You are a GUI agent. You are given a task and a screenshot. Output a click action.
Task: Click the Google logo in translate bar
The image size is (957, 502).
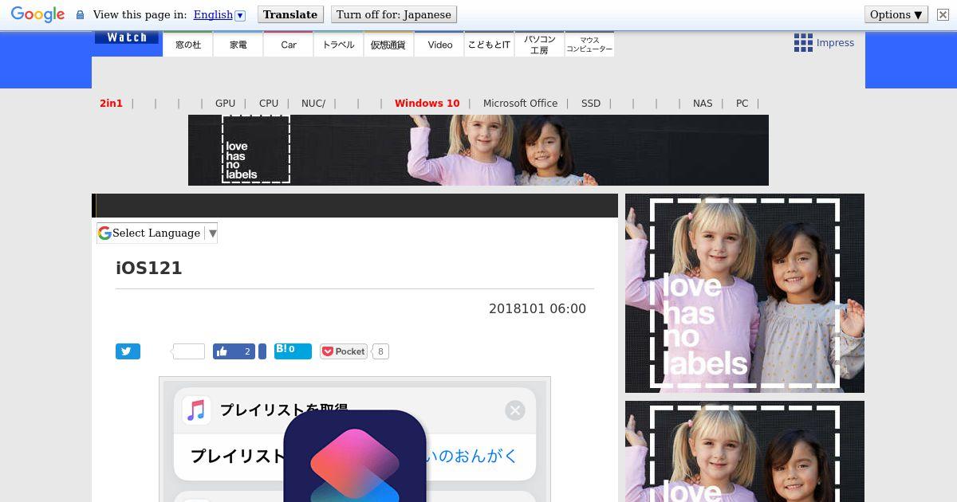coord(37,14)
